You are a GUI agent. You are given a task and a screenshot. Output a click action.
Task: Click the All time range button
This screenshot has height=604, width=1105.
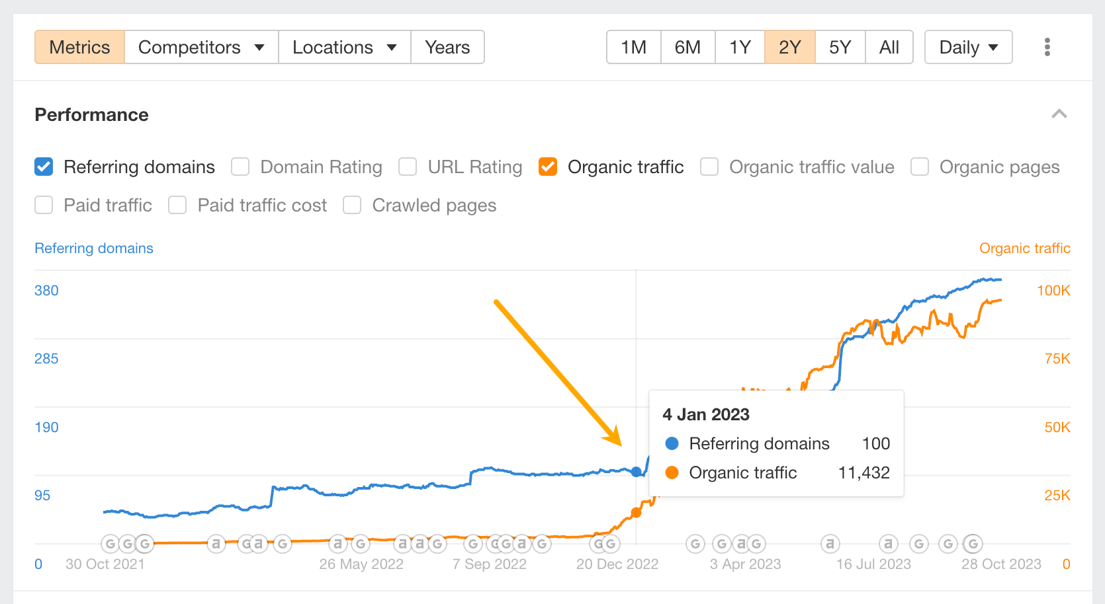[889, 47]
